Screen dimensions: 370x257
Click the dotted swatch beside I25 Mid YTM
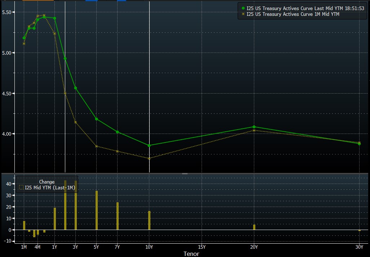point(21,187)
